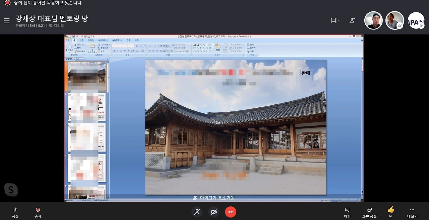
Task: Open the font size combo box
Action: click(131, 46)
